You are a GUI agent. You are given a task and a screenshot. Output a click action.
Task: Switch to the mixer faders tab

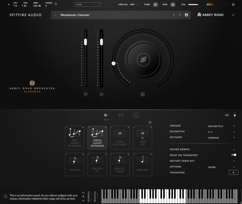(121, 115)
